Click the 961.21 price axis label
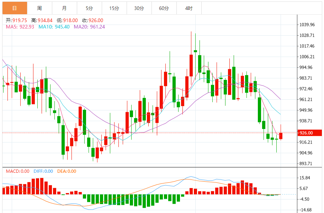 click(306, 99)
